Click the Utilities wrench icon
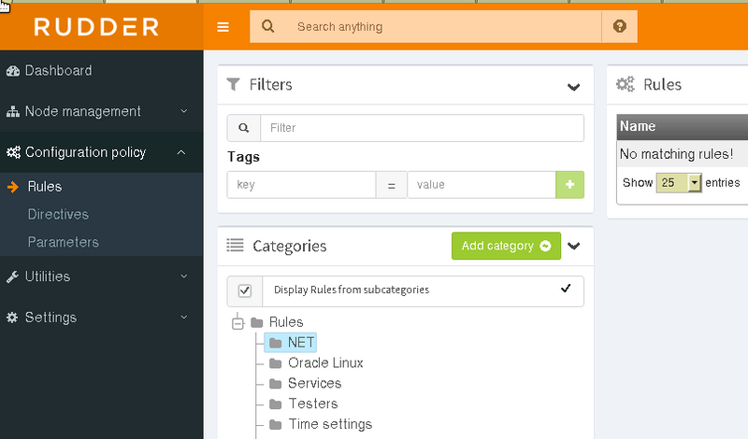 [x=12, y=276]
